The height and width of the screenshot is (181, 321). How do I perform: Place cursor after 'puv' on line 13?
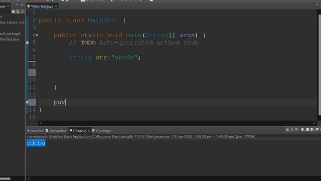[66, 102]
